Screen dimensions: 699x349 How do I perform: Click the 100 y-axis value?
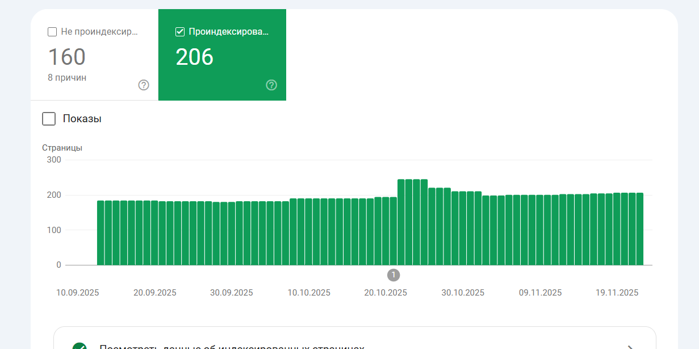(54, 230)
